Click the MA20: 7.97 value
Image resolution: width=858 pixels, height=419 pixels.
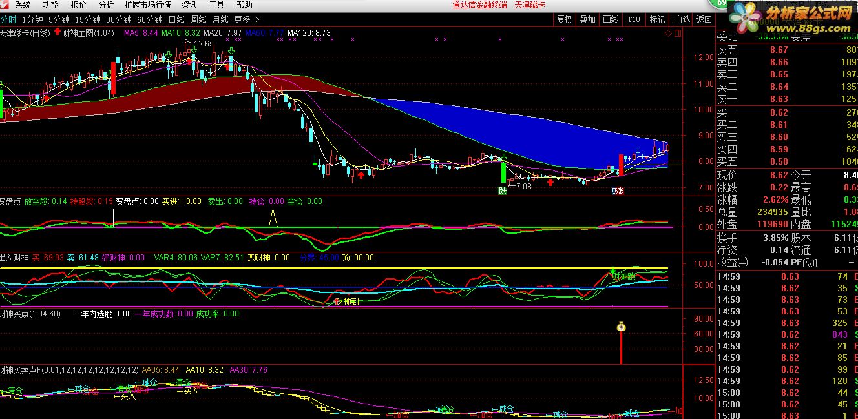click(x=223, y=32)
